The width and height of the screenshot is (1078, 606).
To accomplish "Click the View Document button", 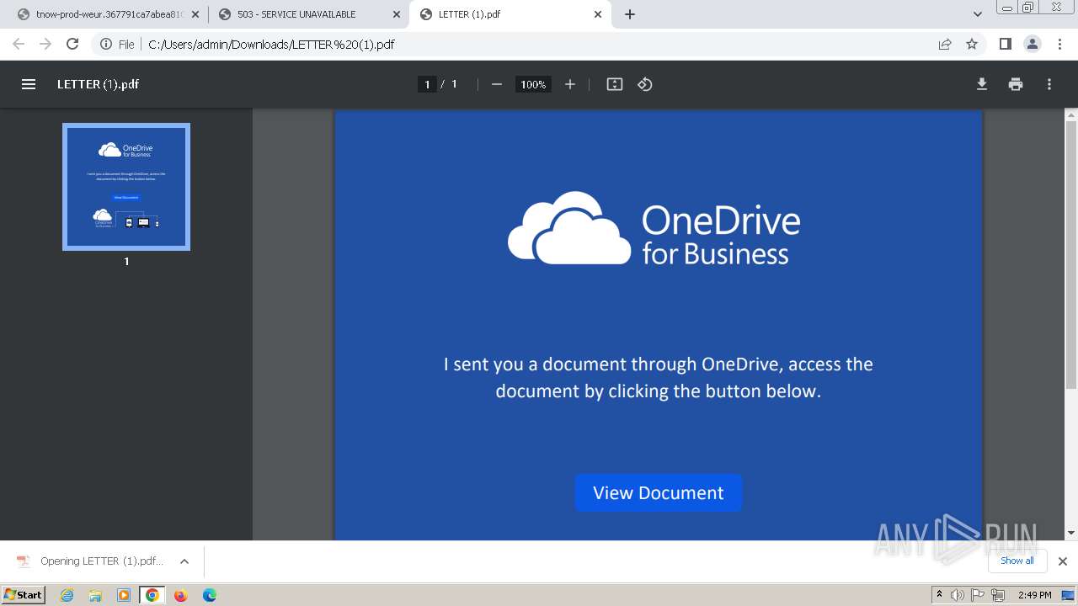I will coord(659,492).
